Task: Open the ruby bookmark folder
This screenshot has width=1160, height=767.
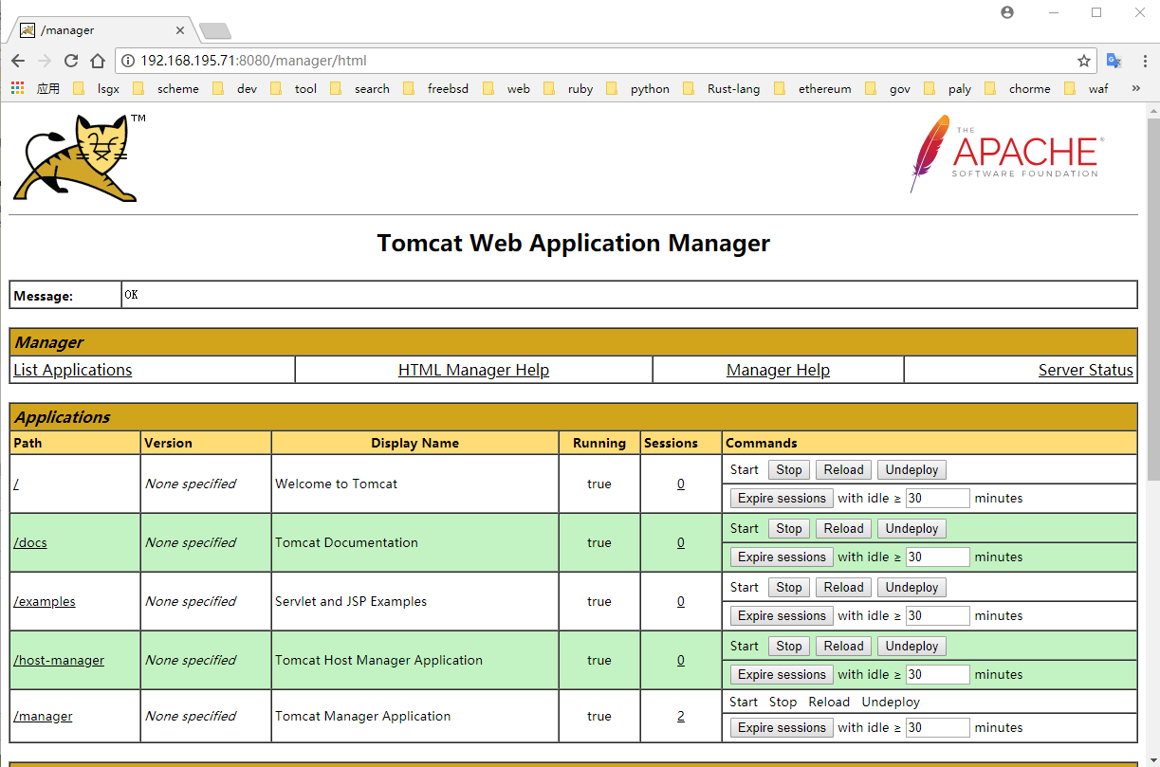Action: pos(569,88)
